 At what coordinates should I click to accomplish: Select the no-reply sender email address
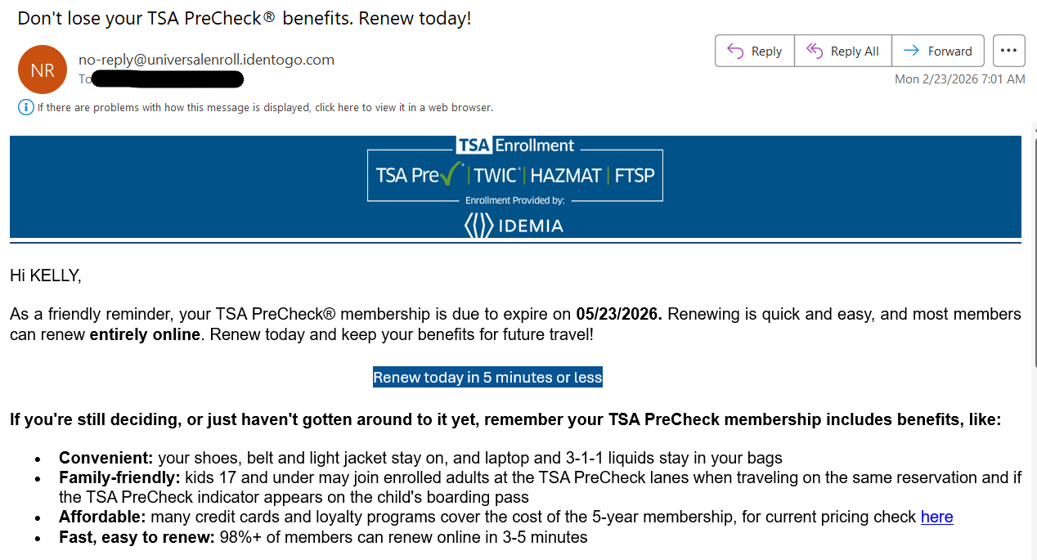(206, 59)
